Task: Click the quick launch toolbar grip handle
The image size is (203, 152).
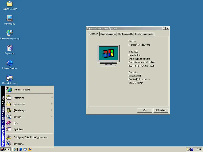Action: click(x=13, y=149)
